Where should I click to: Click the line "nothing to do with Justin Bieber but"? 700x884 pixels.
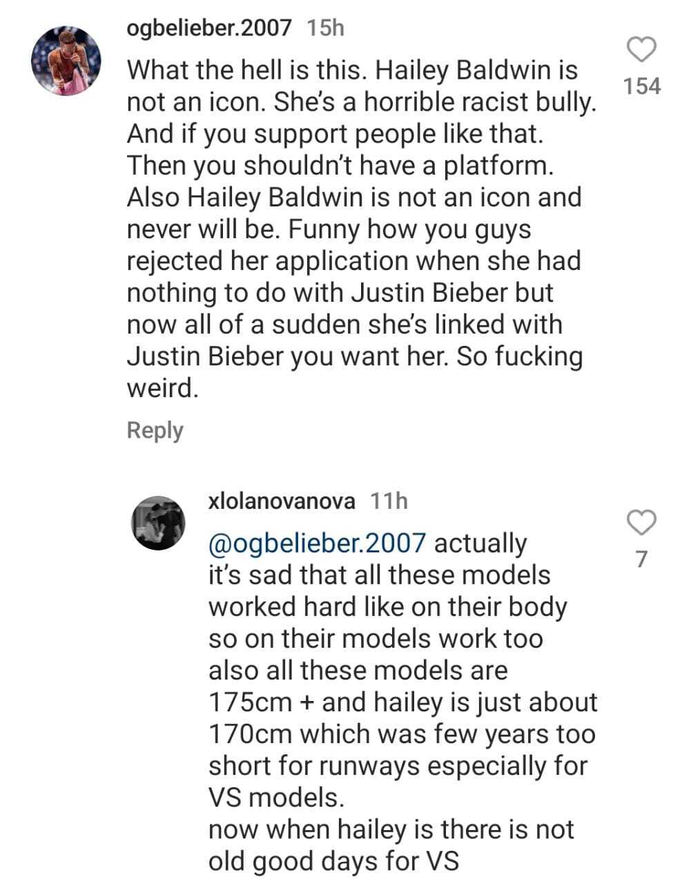[x=340, y=293]
